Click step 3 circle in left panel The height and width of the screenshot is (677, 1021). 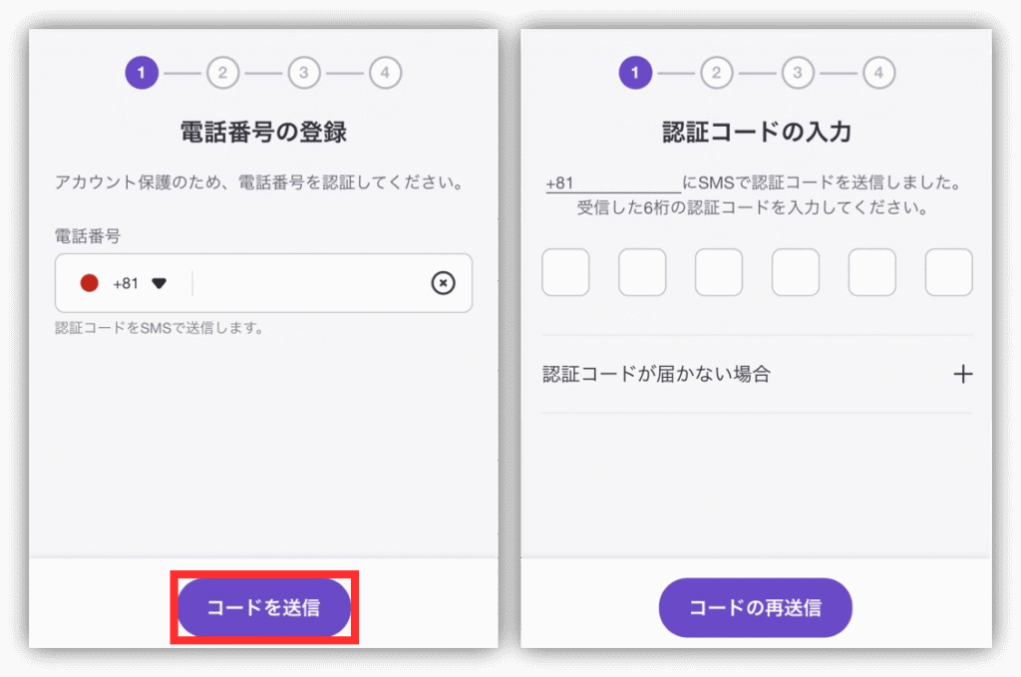pos(304,72)
